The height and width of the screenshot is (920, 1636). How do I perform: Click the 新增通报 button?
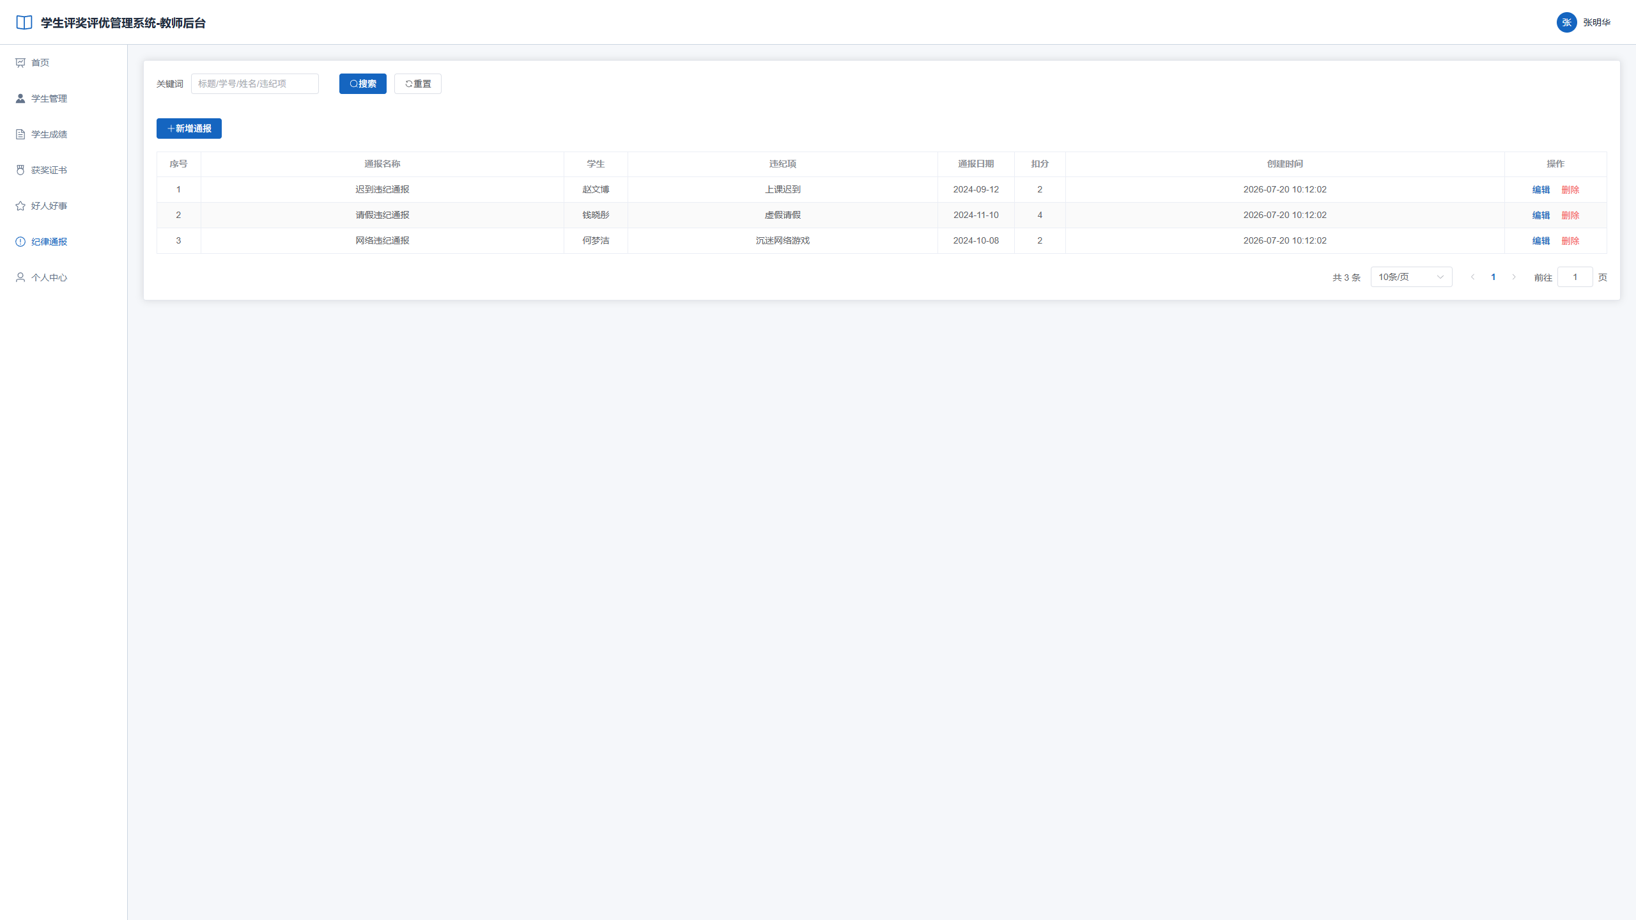189,129
